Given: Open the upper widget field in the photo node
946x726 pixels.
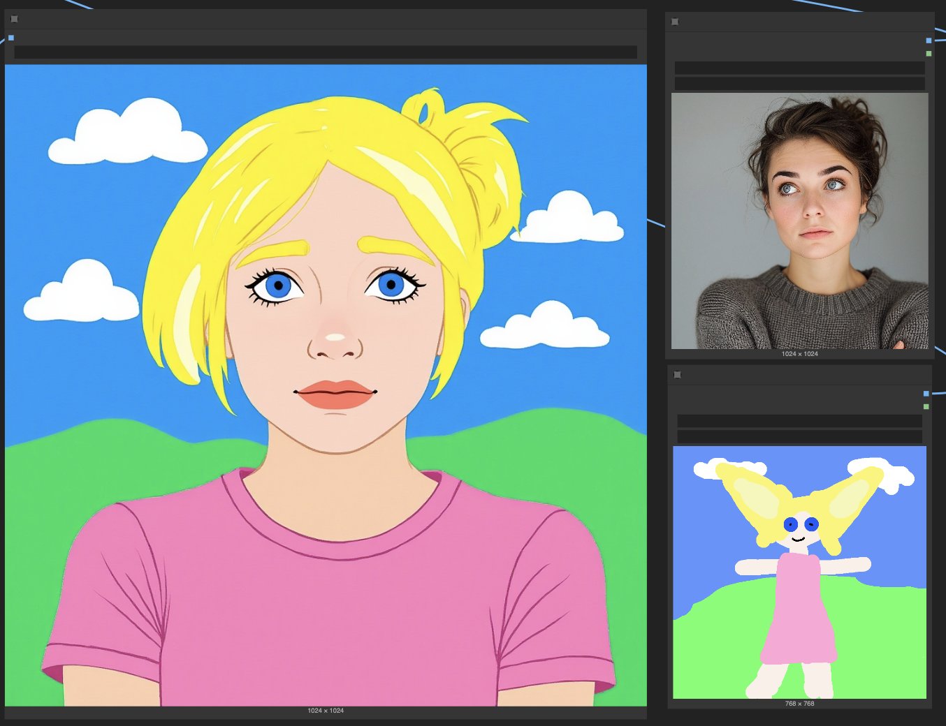Looking at the screenshot, I should coord(800,68).
